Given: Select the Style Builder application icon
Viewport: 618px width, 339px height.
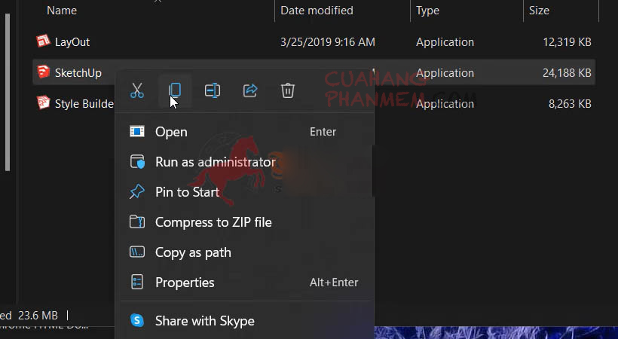Looking at the screenshot, I should coord(43,104).
